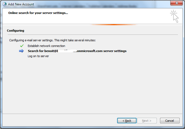
Task: Click 'Online search for your server settings' heading
Action: [x=38, y=13]
